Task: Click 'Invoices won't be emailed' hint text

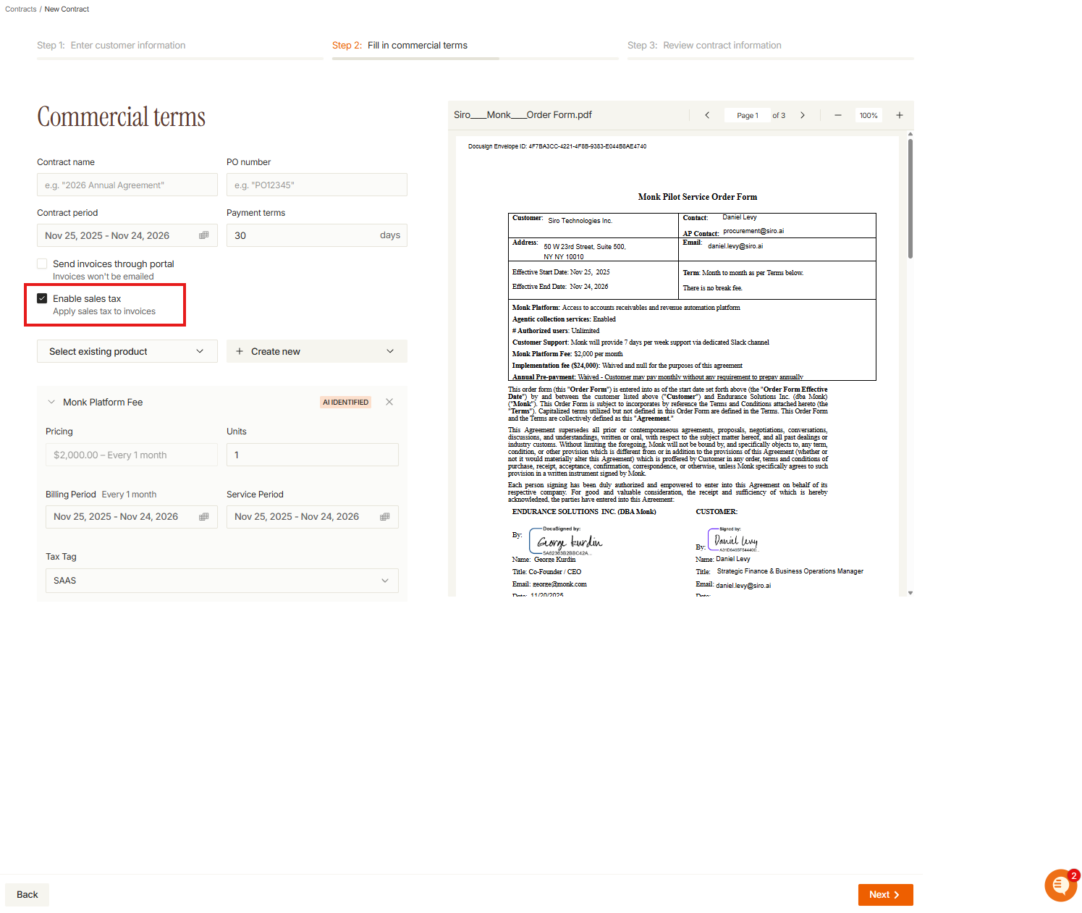Action: click(103, 277)
